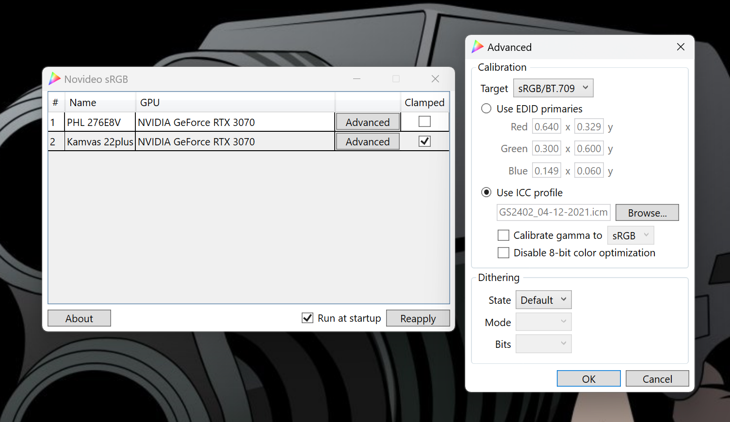The image size is (730, 422).
Task: Click the Name column header
Action: click(x=100, y=102)
